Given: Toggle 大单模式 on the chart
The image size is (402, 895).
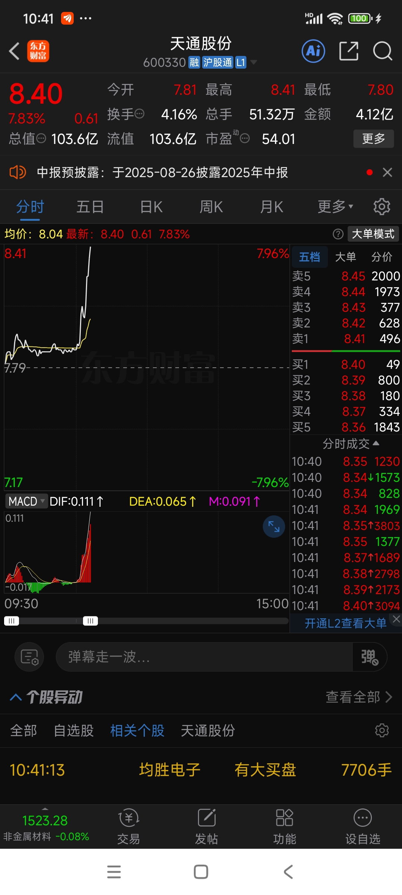Looking at the screenshot, I should tap(373, 234).
